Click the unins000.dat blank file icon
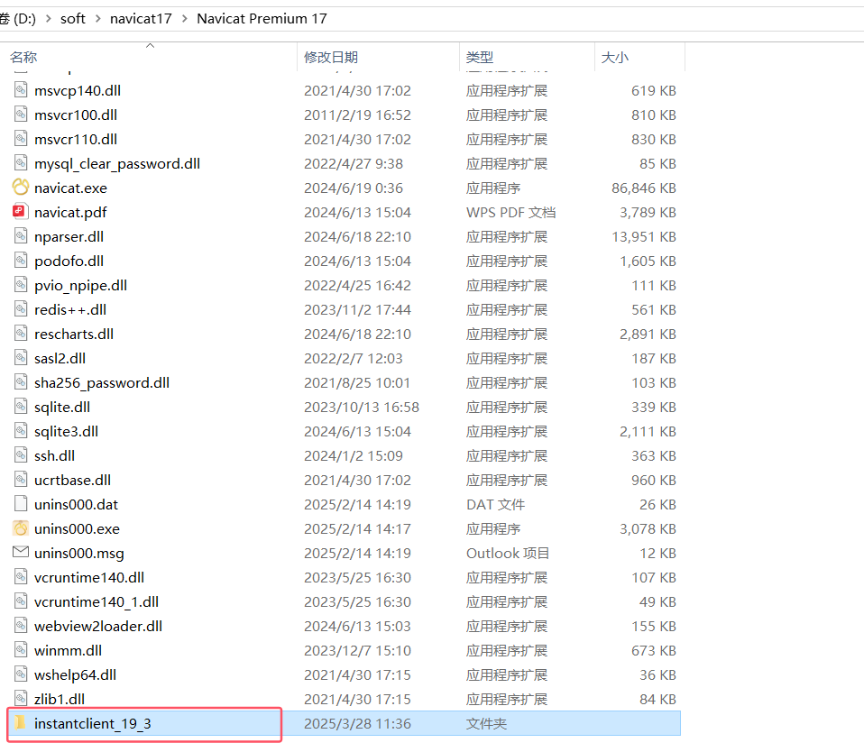Image resolution: width=864 pixels, height=752 pixels. click(21, 503)
